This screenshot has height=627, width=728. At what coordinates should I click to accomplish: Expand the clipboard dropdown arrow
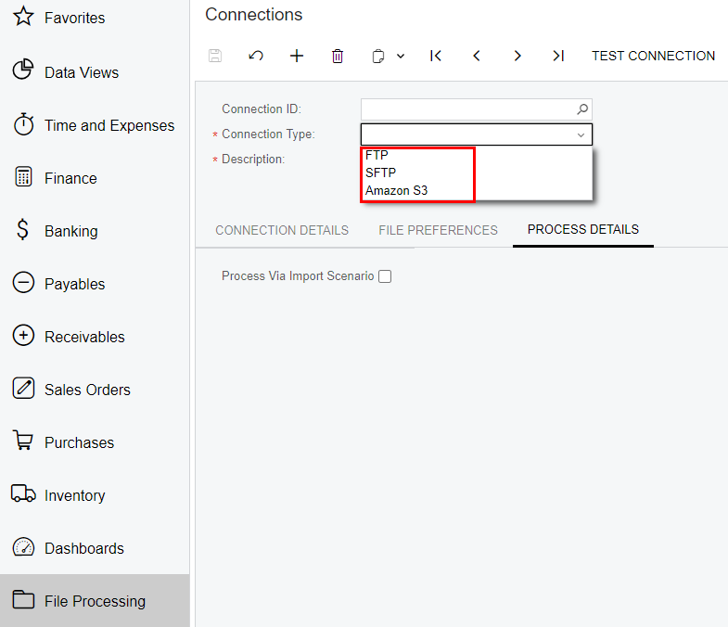(401, 57)
